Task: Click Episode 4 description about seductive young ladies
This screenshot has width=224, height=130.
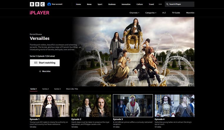Action: [173, 123]
